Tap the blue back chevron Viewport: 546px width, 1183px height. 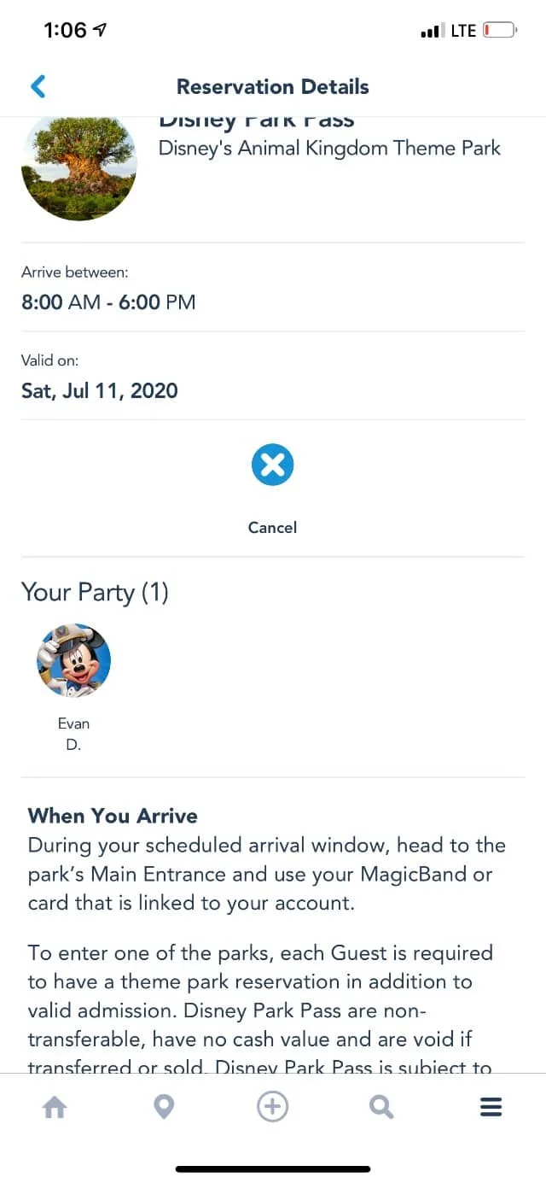click(x=38, y=86)
